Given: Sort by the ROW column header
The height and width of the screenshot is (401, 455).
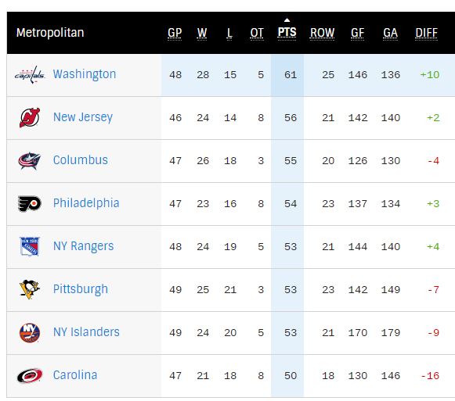Looking at the screenshot, I should (322, 33).
